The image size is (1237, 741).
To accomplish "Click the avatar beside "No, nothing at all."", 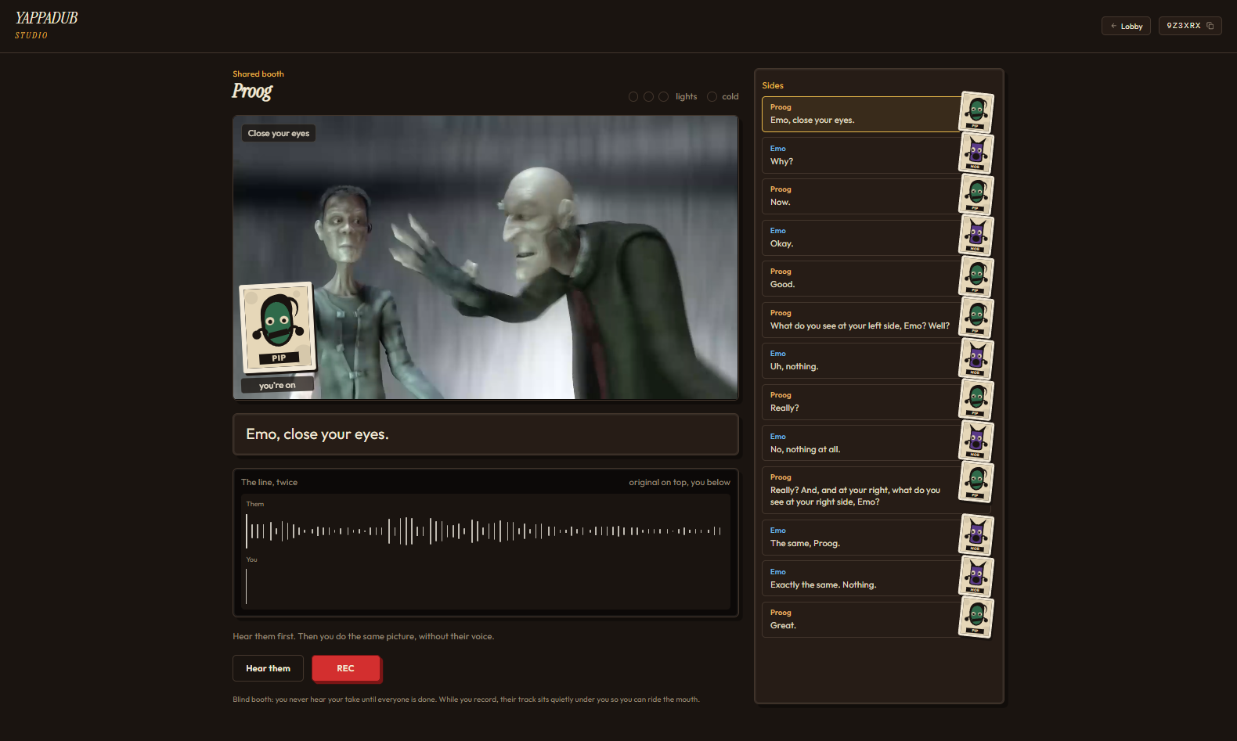I will [x=976, y=441].
